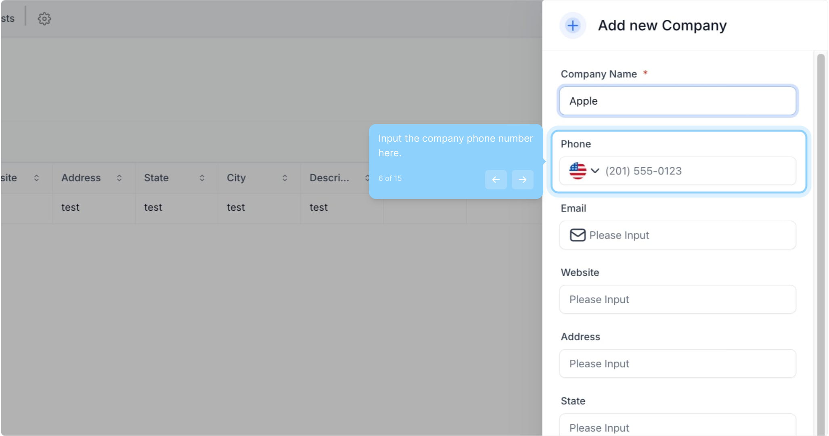Click the US flag icon

tap(578, 171)
